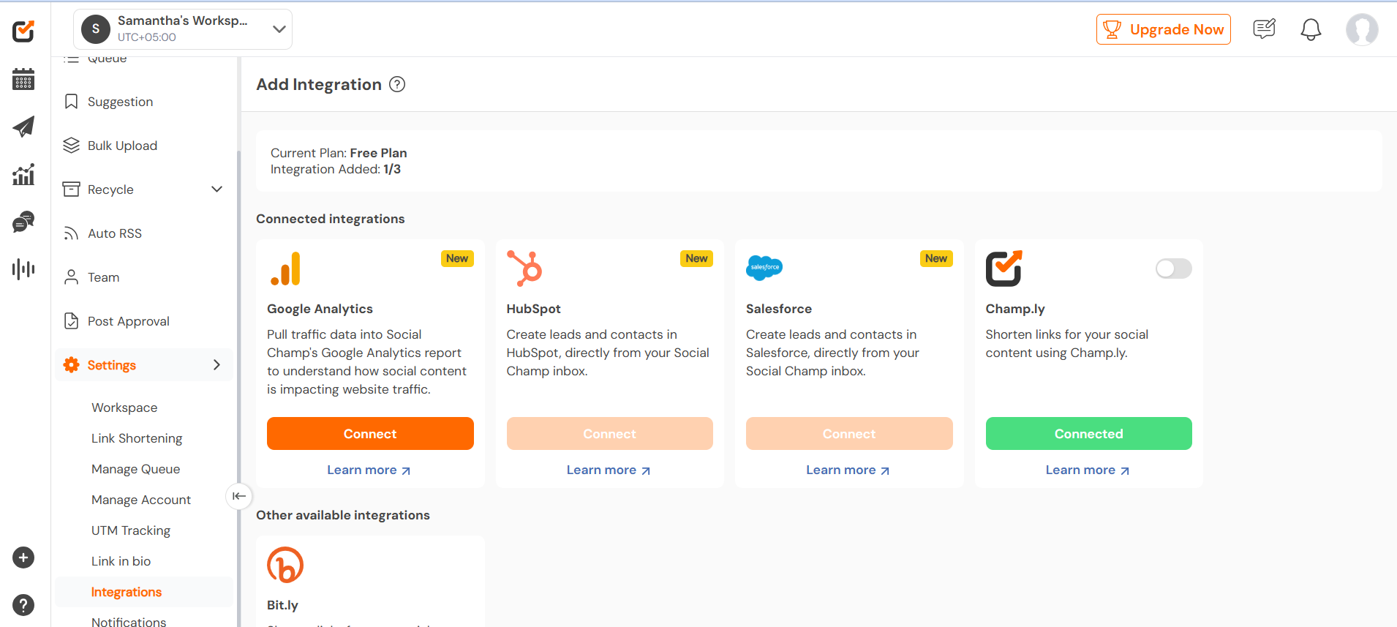1397x627 pixels.
Task: Open Link in bio settings
Action: (x=121, y=561)
